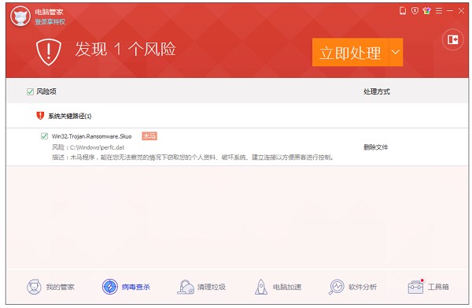Click the 木马 tag label
The width and height of the screenshot is (472, 308).
coord(149,136)
